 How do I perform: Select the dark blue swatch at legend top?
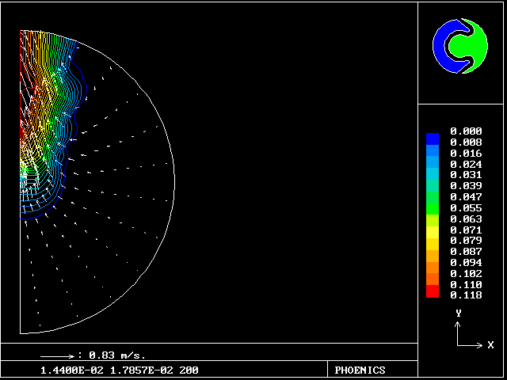coord(432,139)
